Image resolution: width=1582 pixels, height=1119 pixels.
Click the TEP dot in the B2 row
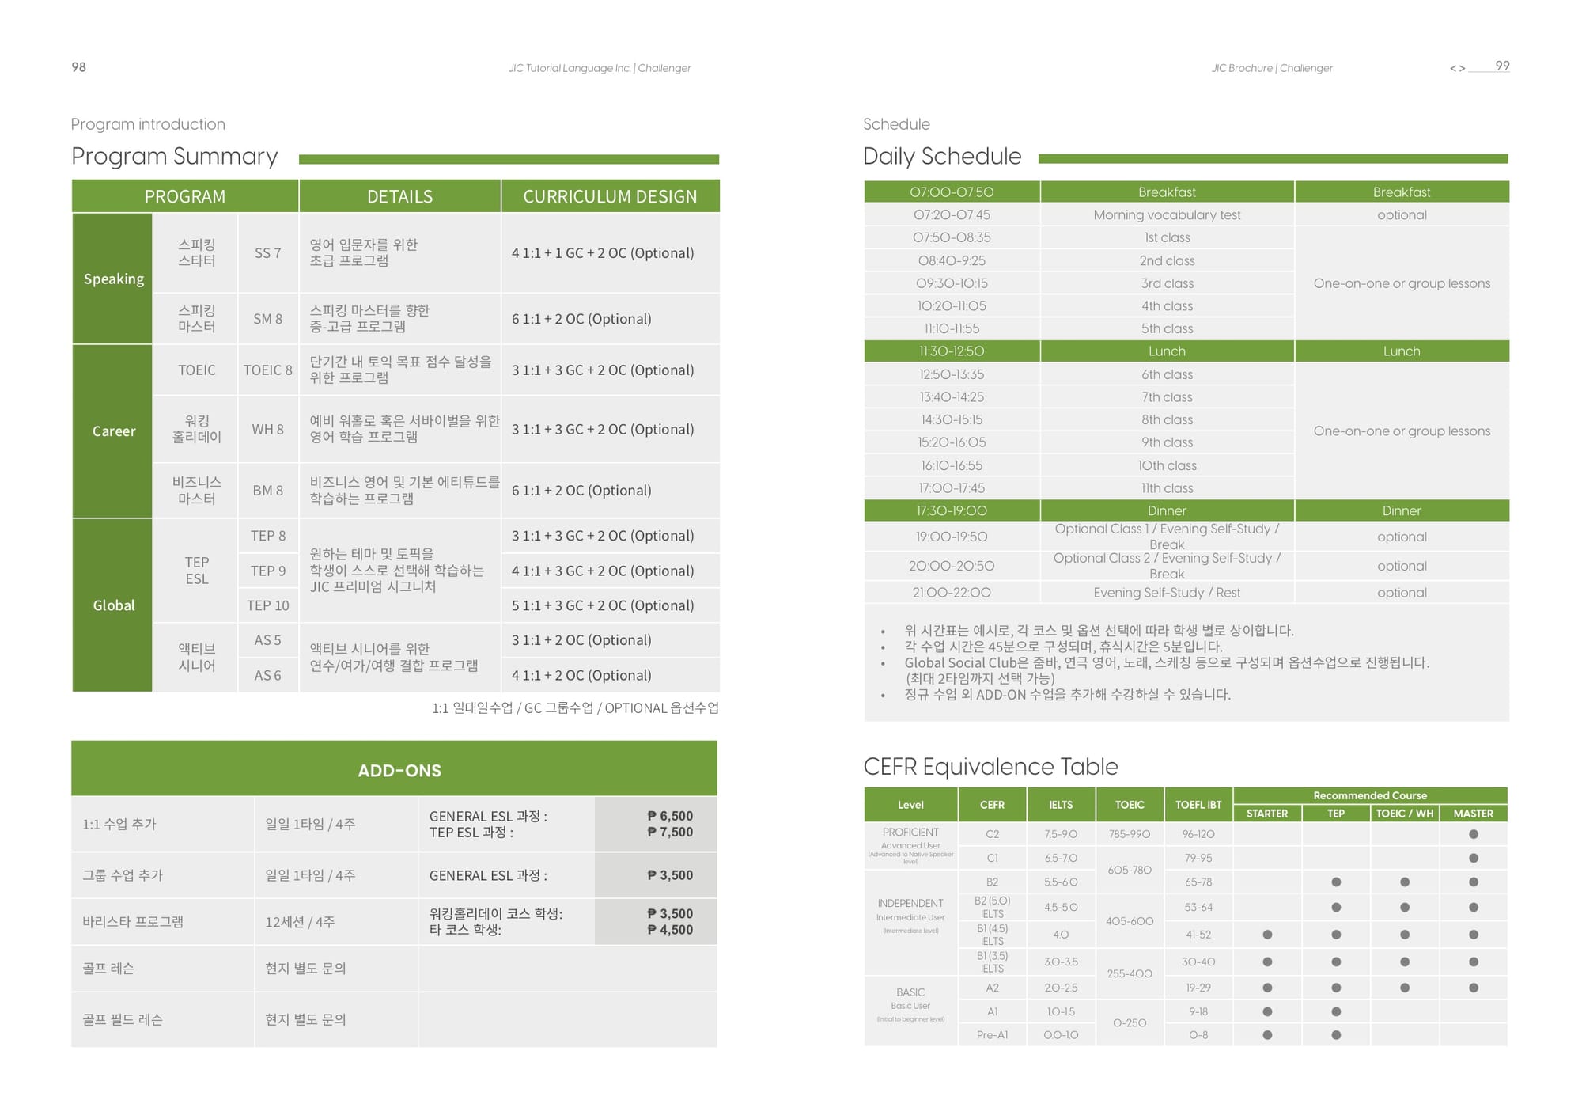[1336, 882]
